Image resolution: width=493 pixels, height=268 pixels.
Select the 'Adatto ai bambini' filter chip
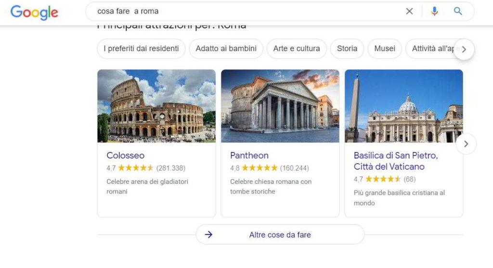(226, 49)
